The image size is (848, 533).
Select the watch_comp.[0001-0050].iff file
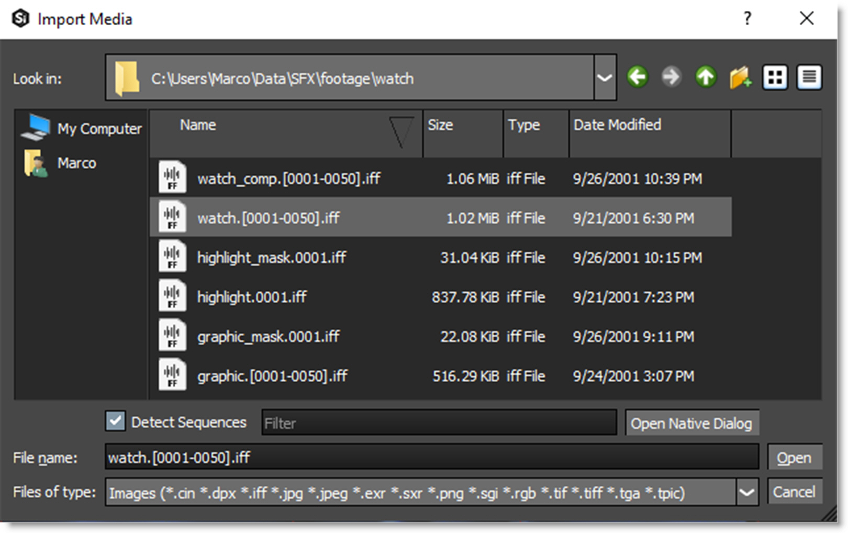(x=288, y=179)
